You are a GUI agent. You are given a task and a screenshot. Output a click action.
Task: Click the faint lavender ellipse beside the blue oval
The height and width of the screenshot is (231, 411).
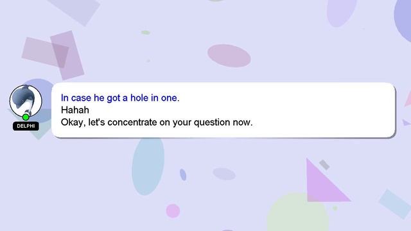pyautogui.click(x=224, y=174)
